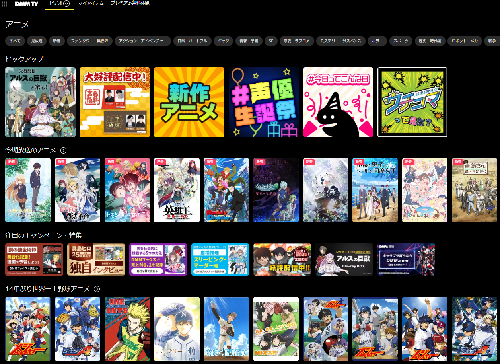Select the ギャグ genre chip

pos(223,41)
